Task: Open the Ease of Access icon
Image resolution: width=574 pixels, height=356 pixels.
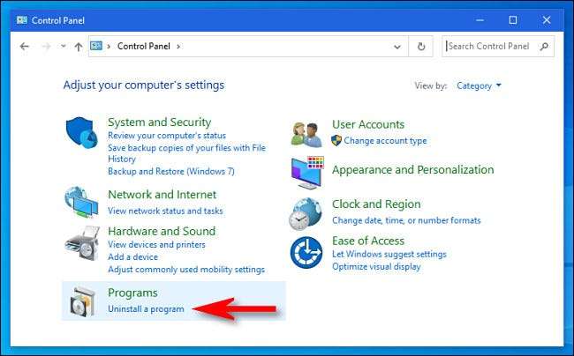Action: click(x=306, y=253)
